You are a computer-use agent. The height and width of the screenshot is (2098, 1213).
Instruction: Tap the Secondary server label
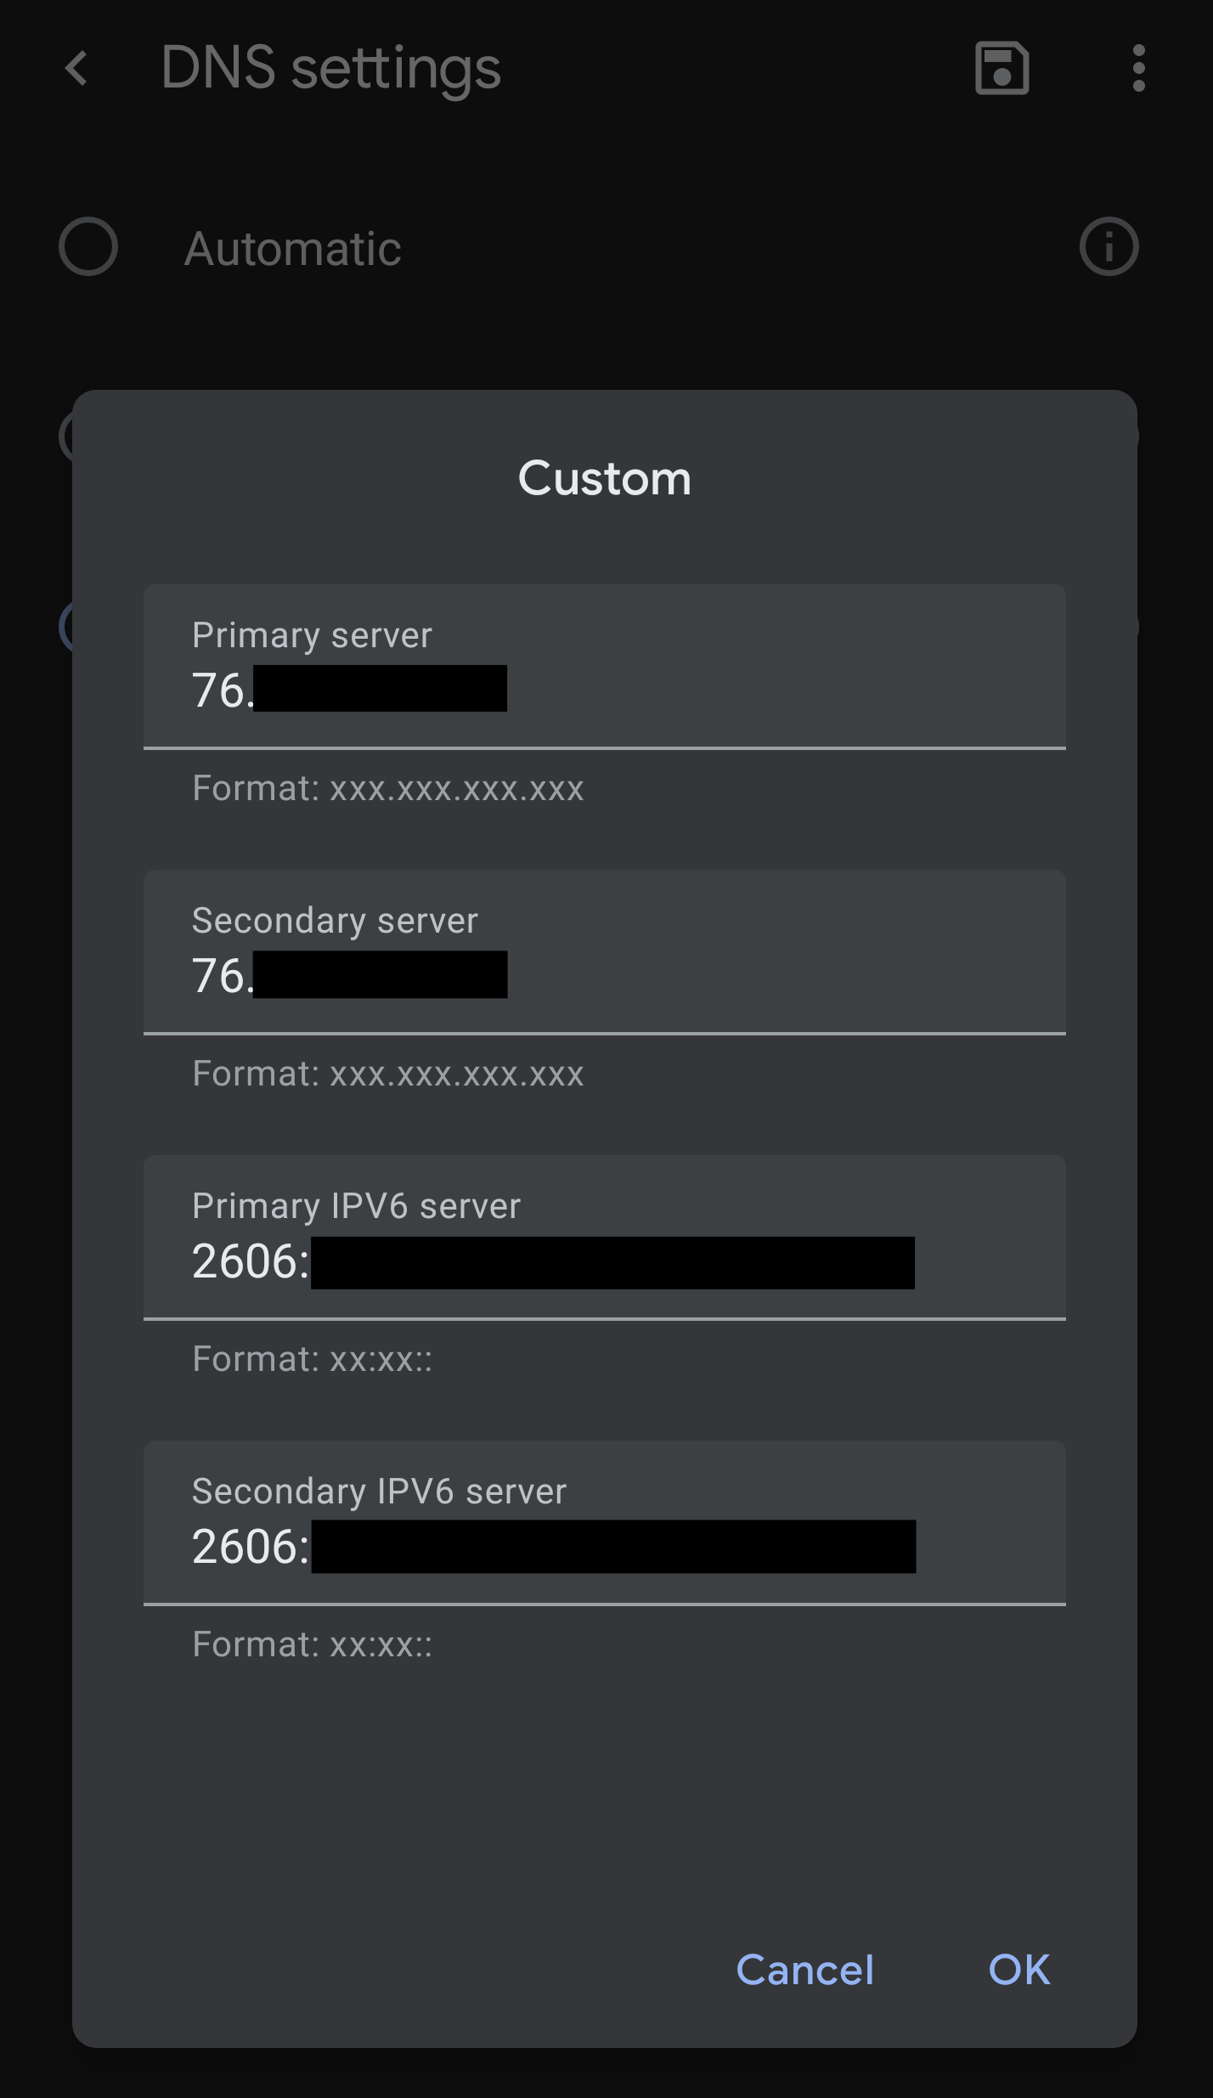[x=335, y=921]
